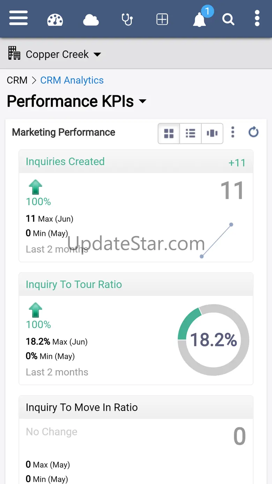Refresh the Marketing Performance panel
272x484 pixels.
(x=254, y=132)
